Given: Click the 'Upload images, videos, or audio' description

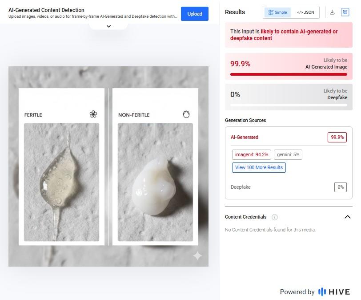Looking at the screenshot, I should 93,16.
